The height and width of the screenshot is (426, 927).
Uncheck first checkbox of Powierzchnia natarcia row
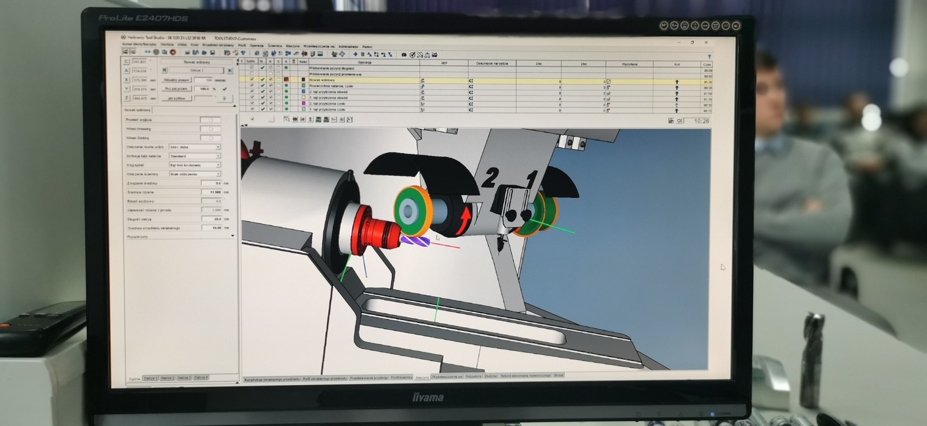click(251, 86)
